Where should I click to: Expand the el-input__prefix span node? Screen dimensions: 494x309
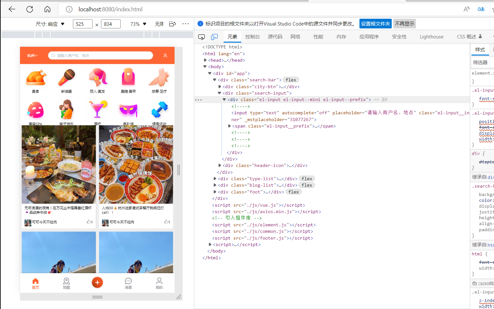point(229,126)
